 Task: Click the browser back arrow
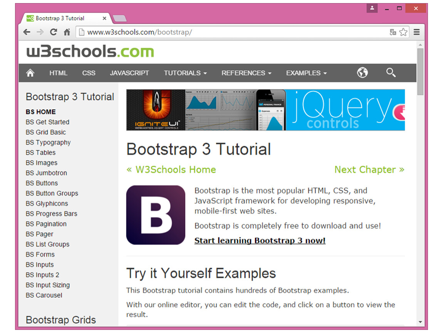pyautogui.click(x=27, y=32)
